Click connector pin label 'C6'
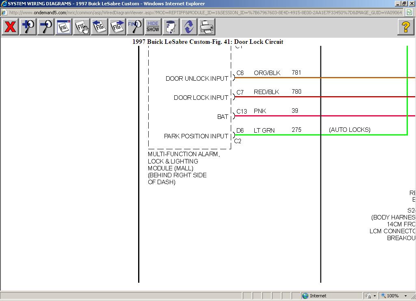The width and height of the screenshot is (416, 301). tap(240, 73)
